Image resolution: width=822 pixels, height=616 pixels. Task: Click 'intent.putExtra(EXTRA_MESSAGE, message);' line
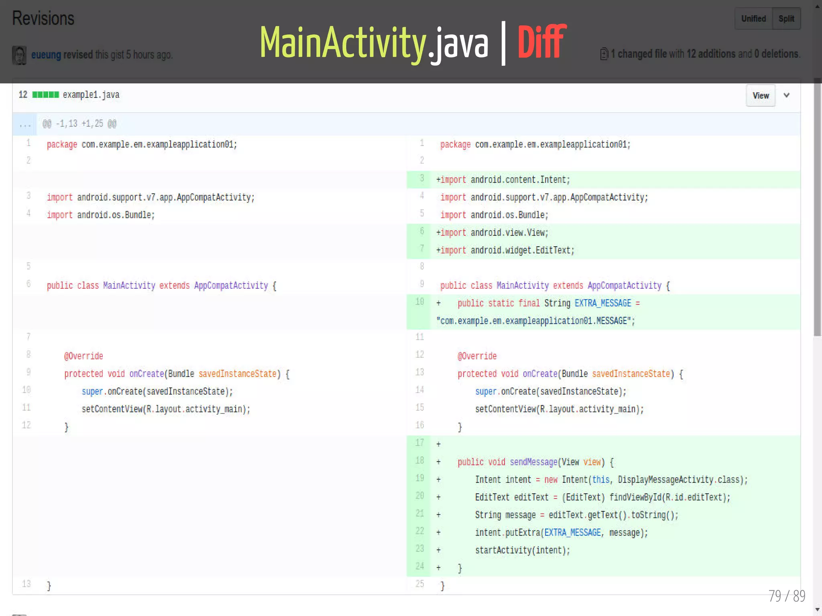[604, 533]
